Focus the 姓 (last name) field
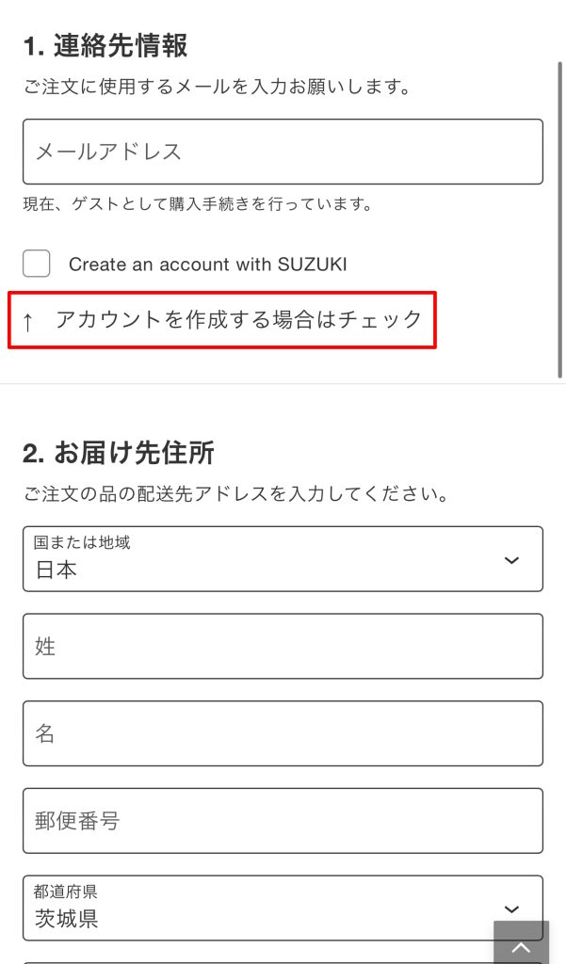 pyautogui.click(x=283, y=646)
